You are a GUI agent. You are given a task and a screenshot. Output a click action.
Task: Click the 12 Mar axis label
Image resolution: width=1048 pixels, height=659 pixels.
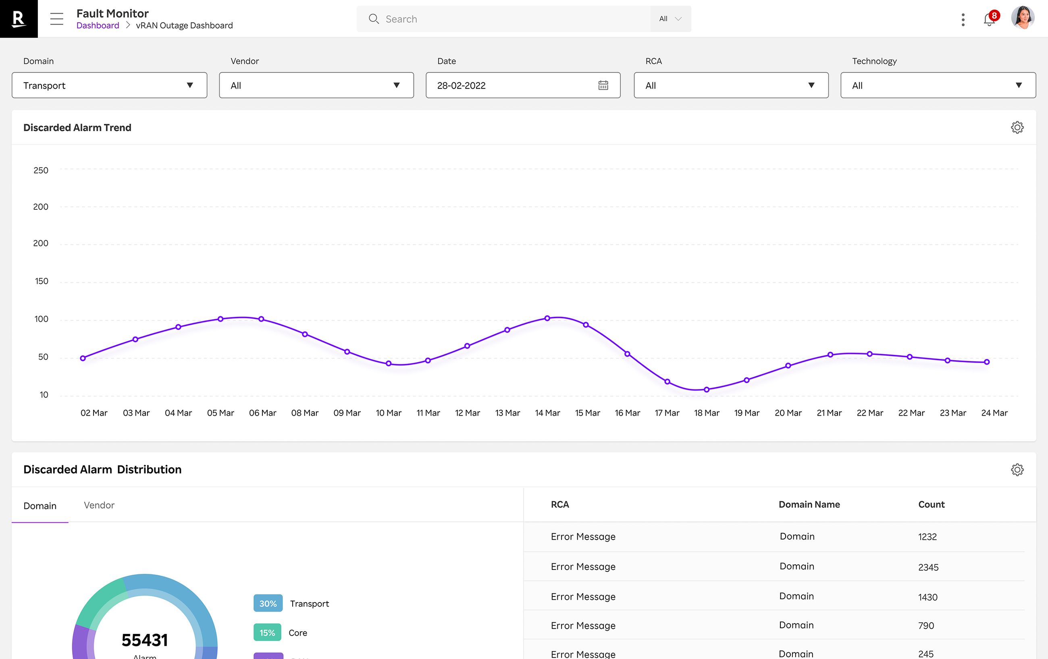tap(468, 413)
